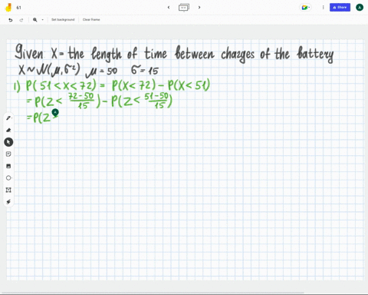Go to the next frame
The width and height of the screenshot is (368, 295).
click(199, 8)
